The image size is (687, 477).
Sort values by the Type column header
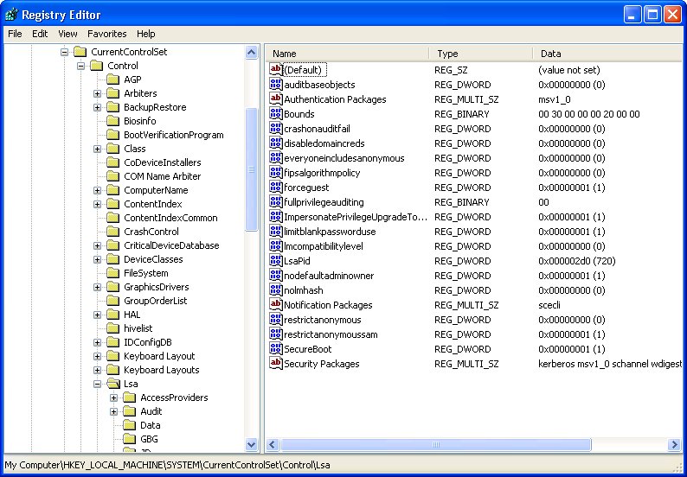pyautogui.click(x=482, y=54)
